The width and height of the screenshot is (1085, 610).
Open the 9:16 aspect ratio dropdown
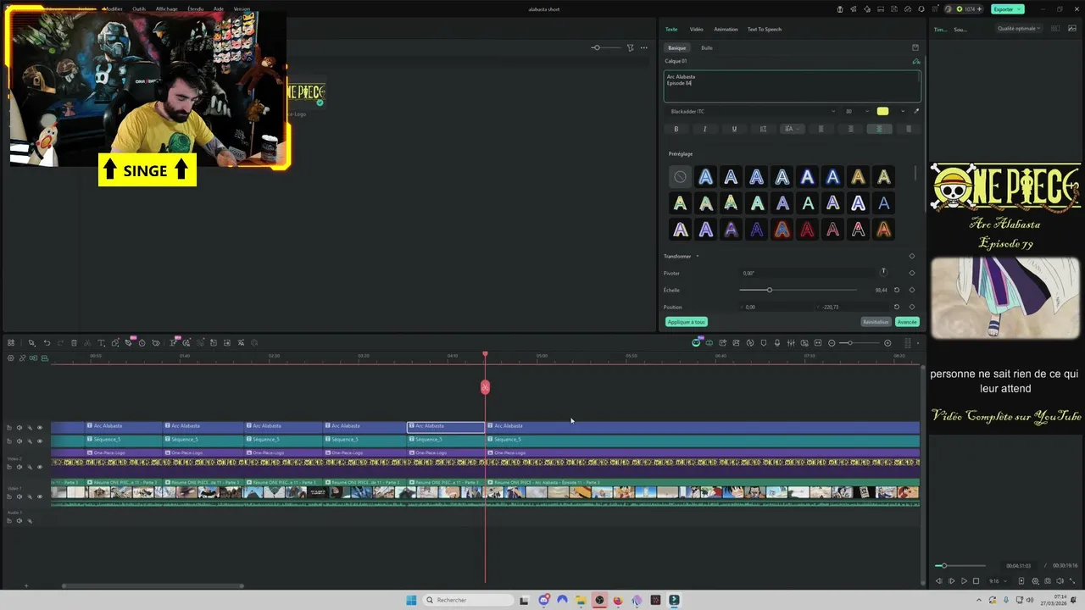(x=999, y=581)
